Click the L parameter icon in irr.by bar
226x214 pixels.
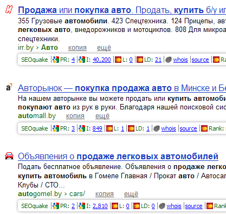[118, 60]
